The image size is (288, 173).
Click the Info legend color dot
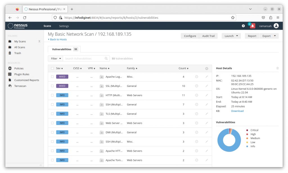(247, 146)
